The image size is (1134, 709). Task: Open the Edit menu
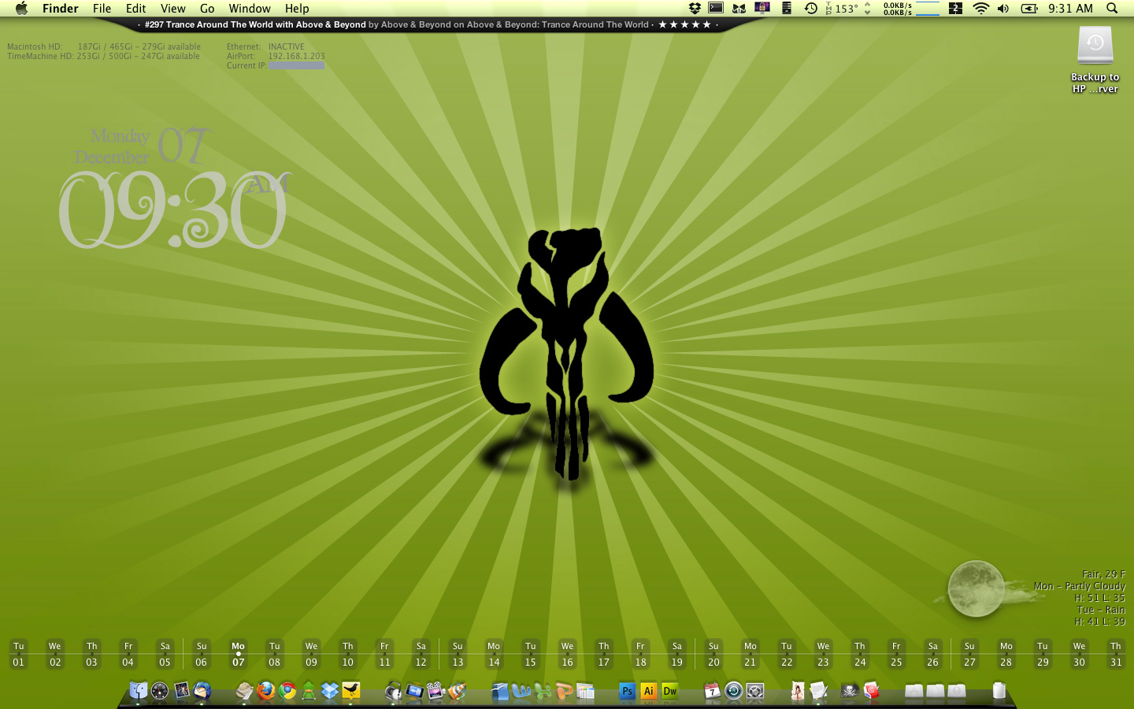click(135, 9)
